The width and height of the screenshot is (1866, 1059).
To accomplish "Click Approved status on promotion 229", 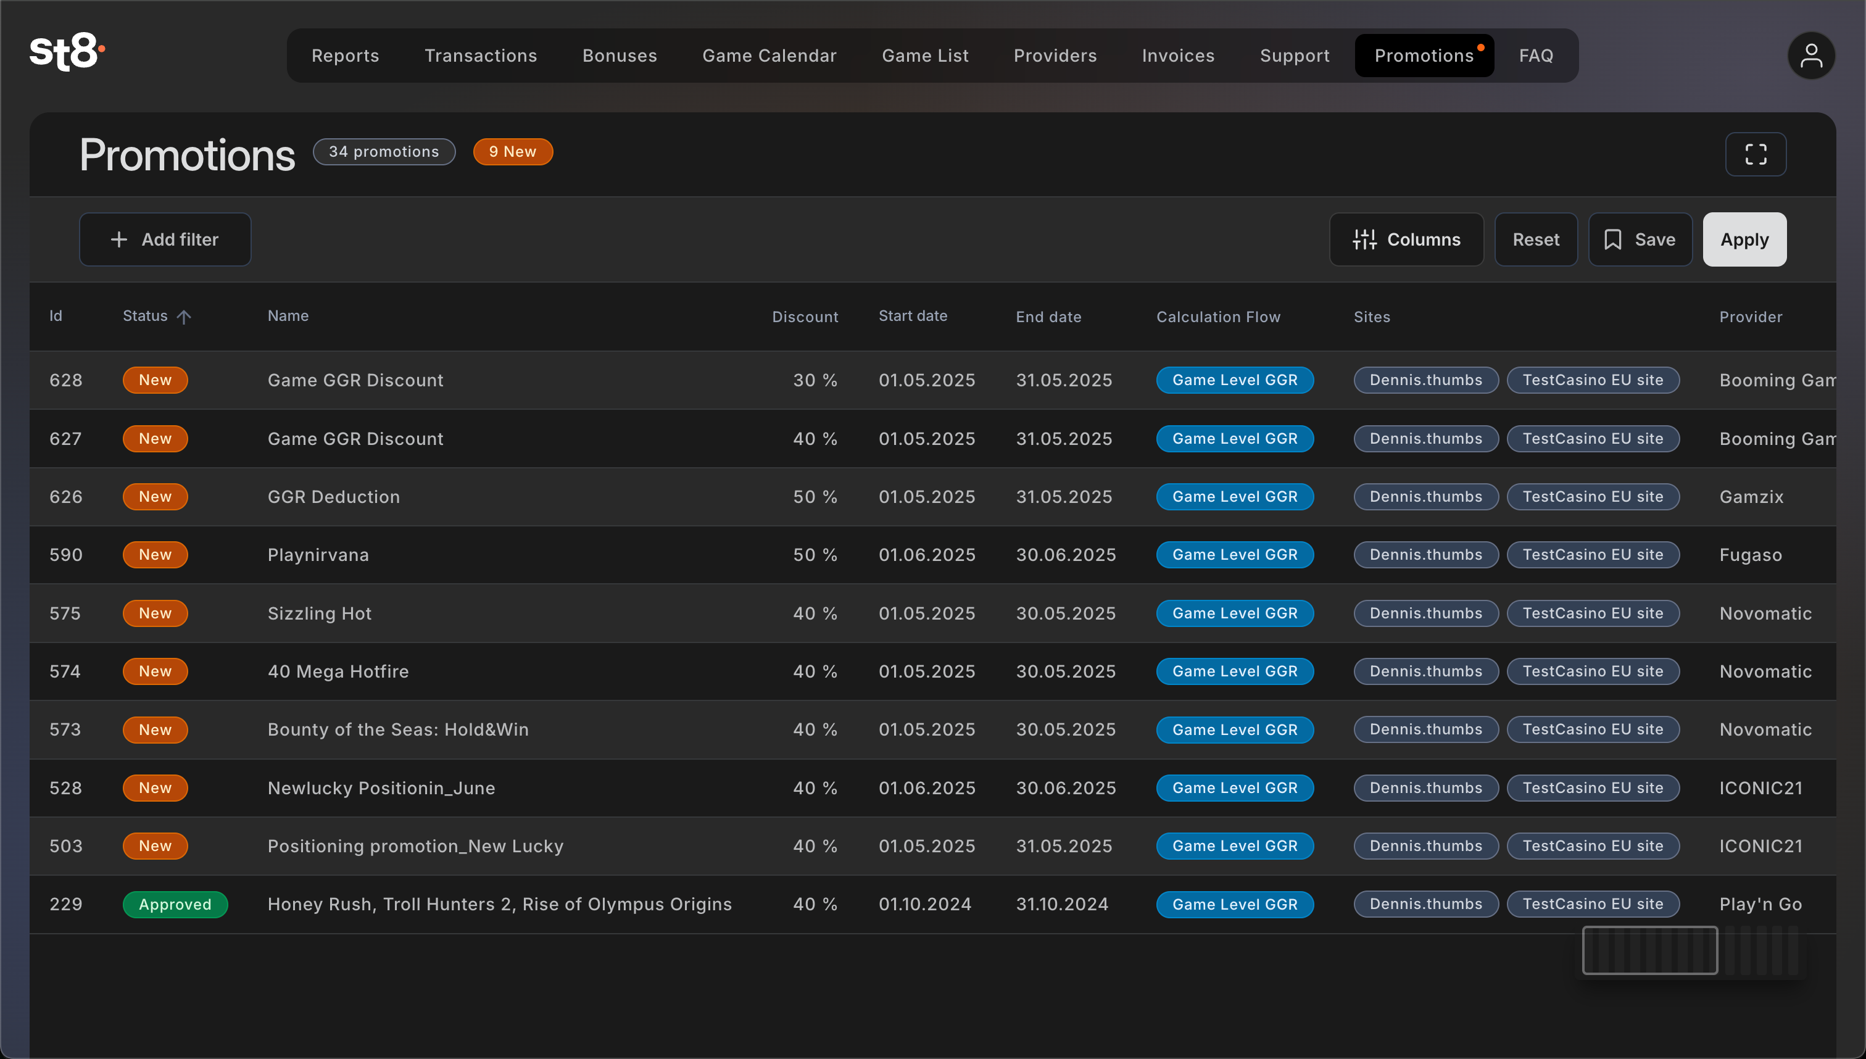I will pos(175,904).
